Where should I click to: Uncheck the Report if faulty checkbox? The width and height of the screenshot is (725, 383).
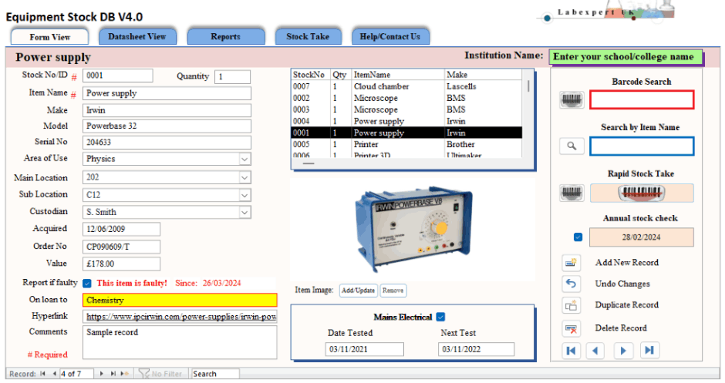[x=87, y=284]
